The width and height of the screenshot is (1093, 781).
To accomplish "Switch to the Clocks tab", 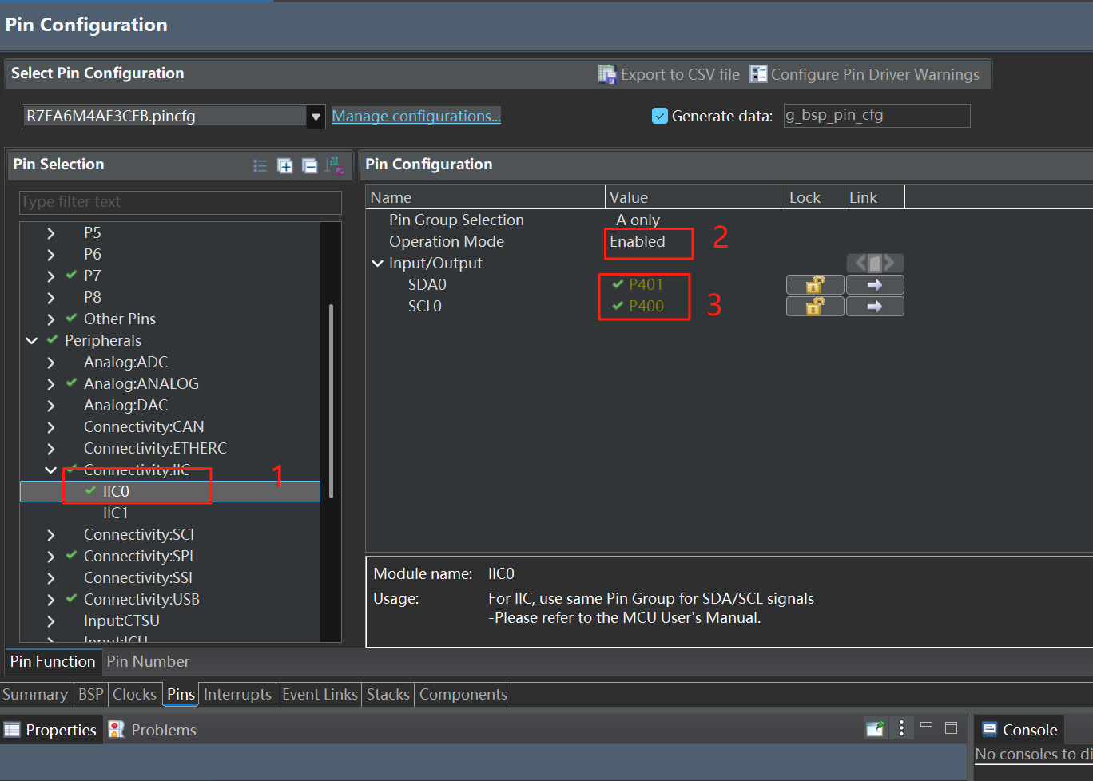I will coord(134,694).
